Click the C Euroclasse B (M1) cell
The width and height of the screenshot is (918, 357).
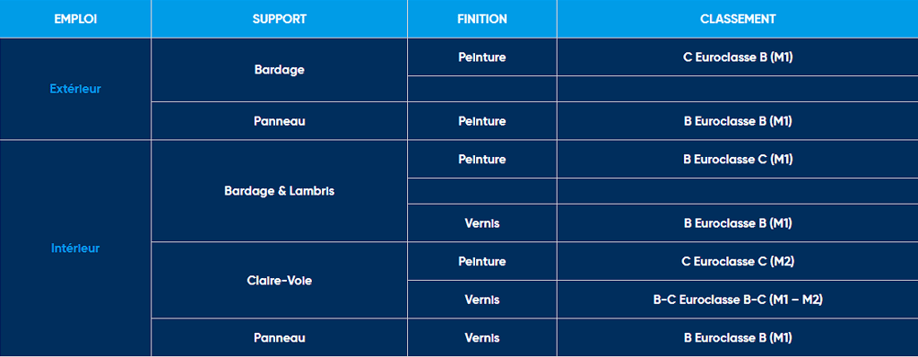pos(738,57)
